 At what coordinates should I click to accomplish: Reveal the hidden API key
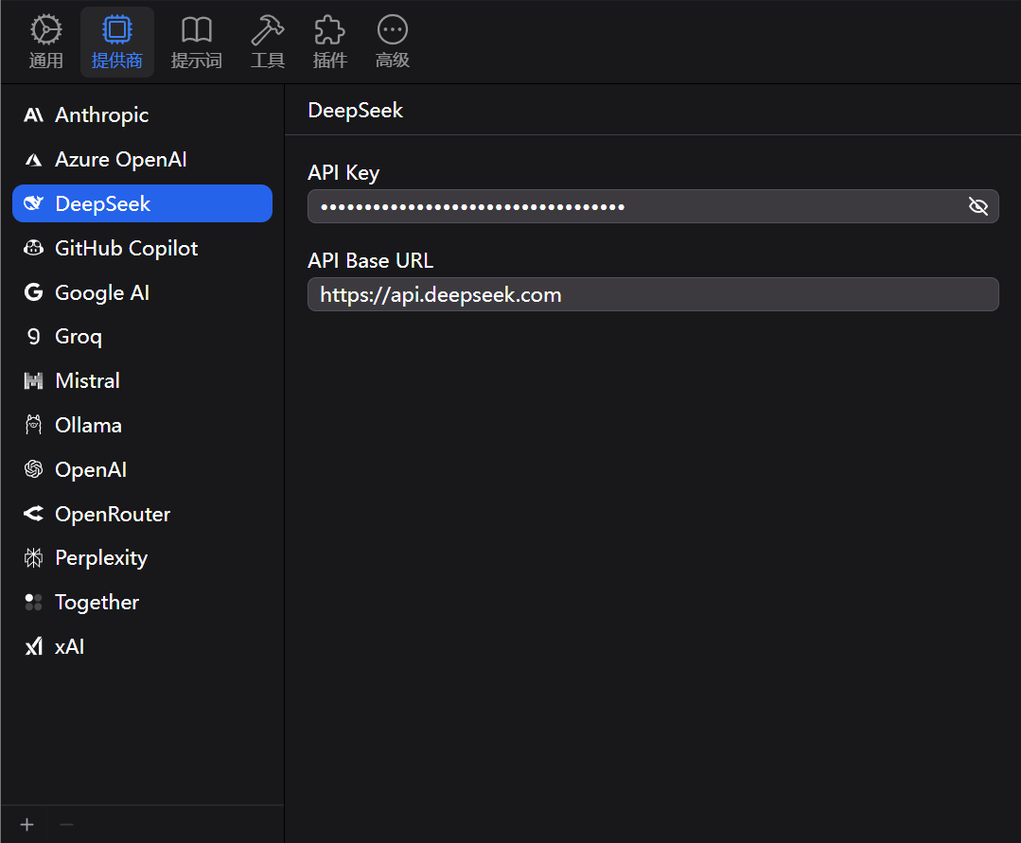tap(978, 206)
